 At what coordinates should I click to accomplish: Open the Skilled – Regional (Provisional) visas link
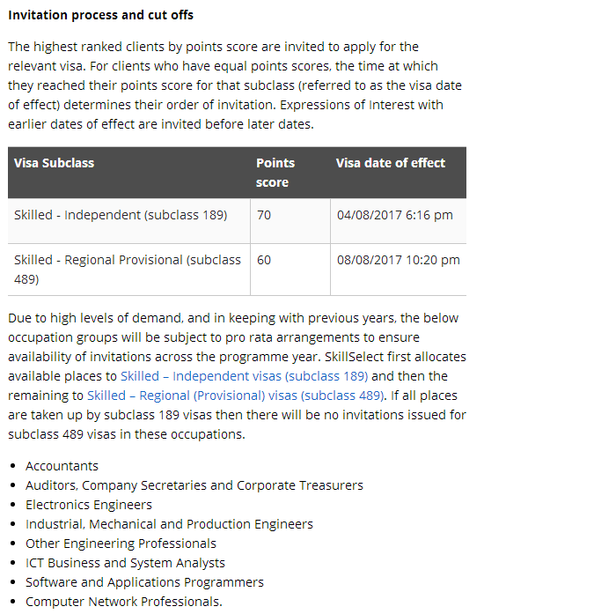coord(235,396)
